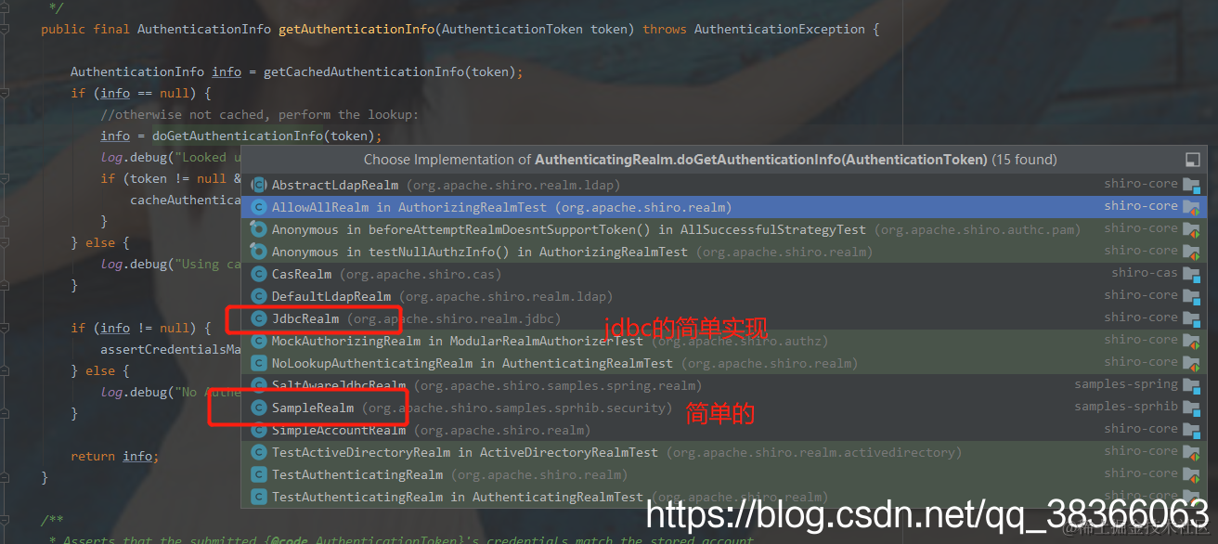
Task: Select AbstractLdapRealm implementation
Action: coord(724,185)
